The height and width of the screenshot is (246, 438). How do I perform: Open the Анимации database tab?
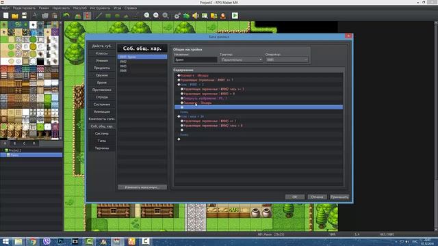102,111
